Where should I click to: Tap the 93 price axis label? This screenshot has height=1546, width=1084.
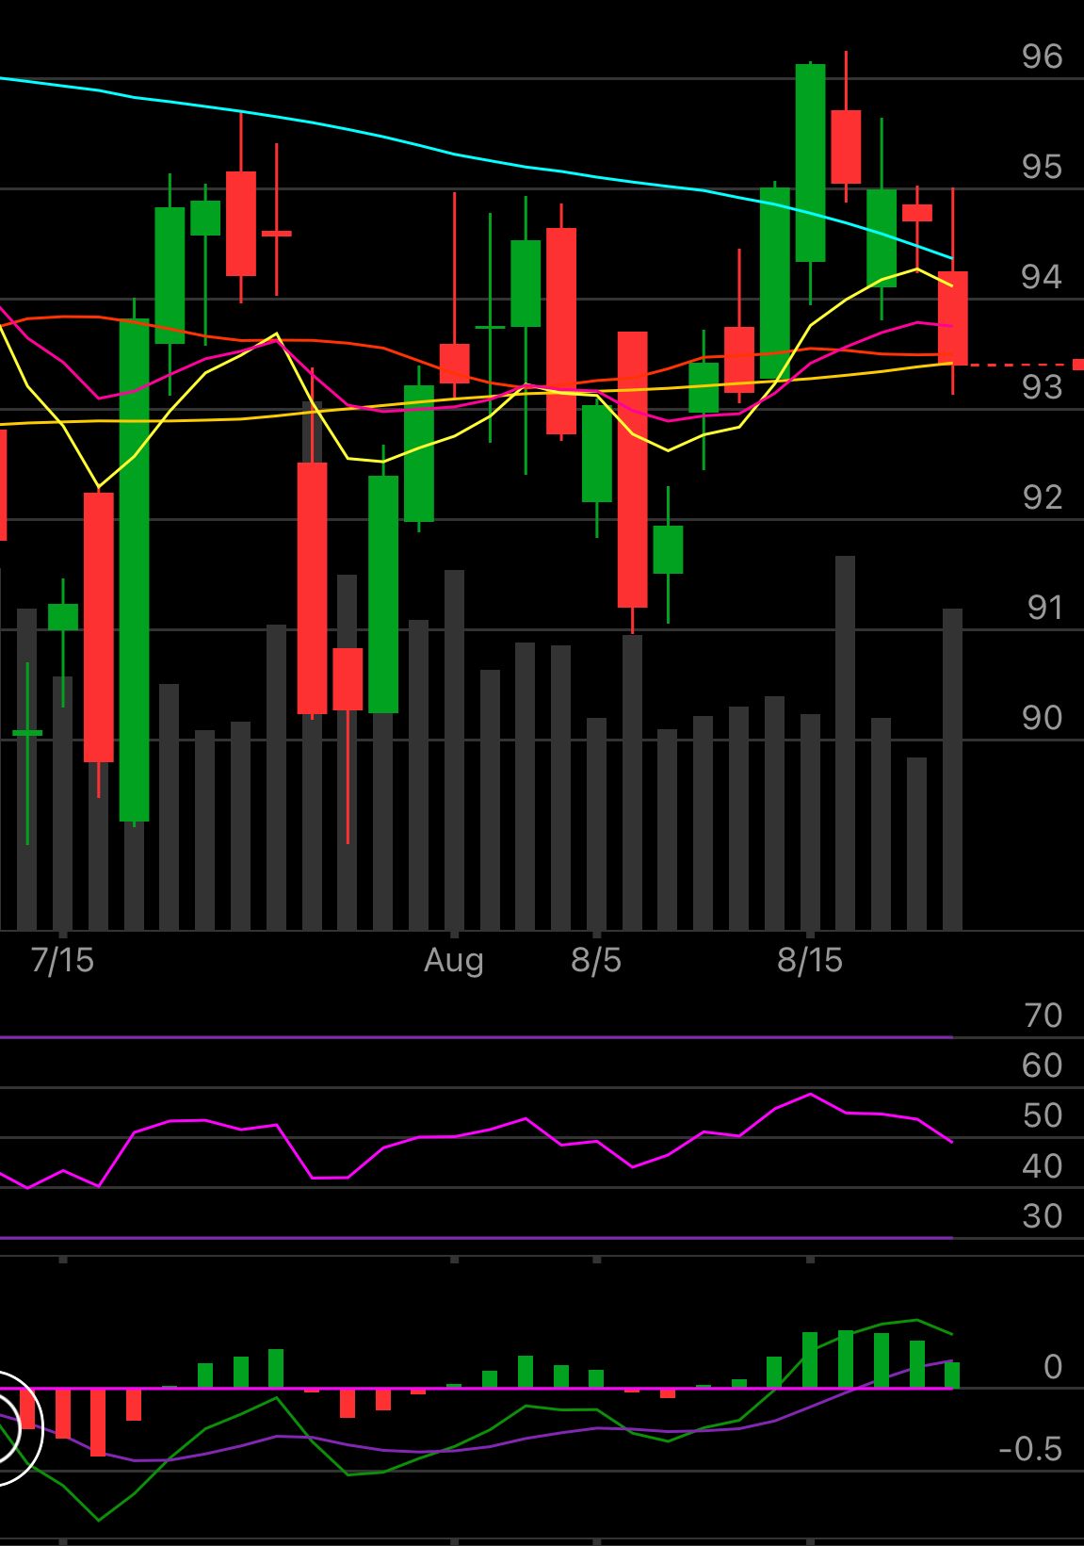pos(1042,387)
